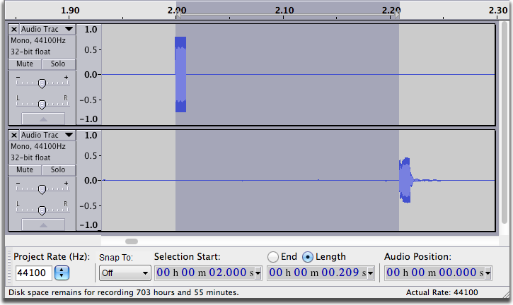Select the End radio button
The image size is (513, 305).
tap(272, 257)
